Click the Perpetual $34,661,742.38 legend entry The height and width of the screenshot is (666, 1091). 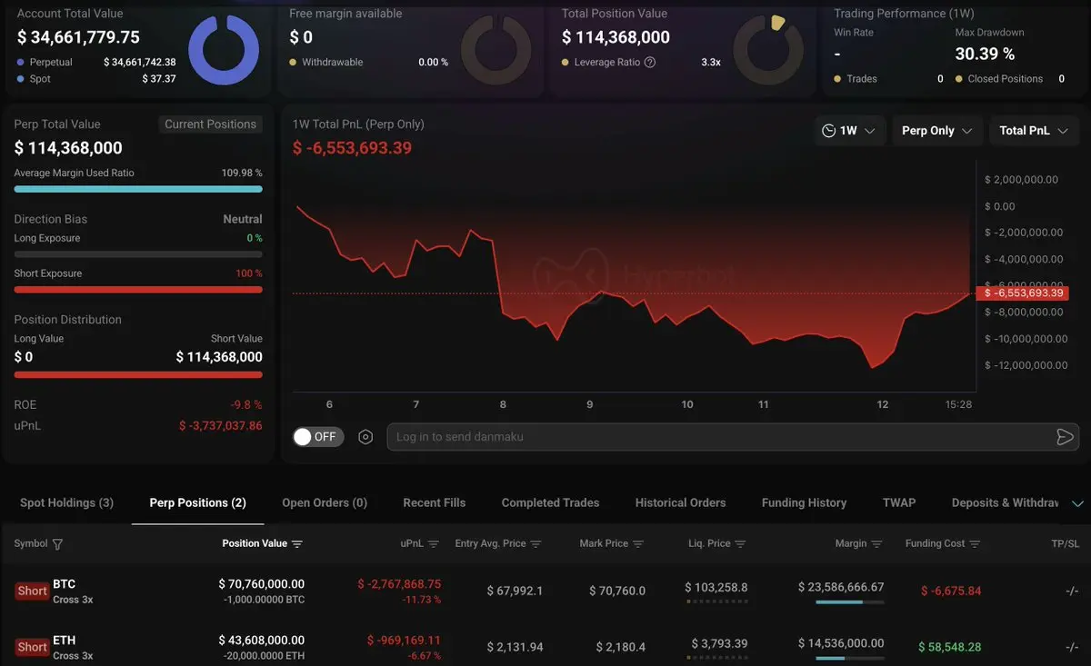[96, 63]
